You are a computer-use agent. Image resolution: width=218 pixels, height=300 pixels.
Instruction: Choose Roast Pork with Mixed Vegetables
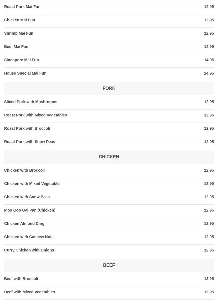tap(36, 115)
